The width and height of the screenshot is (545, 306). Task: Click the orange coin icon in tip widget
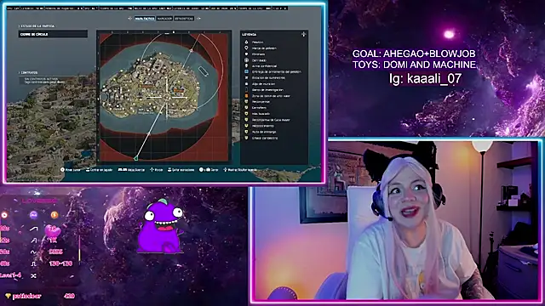click(x=54, y=215)
